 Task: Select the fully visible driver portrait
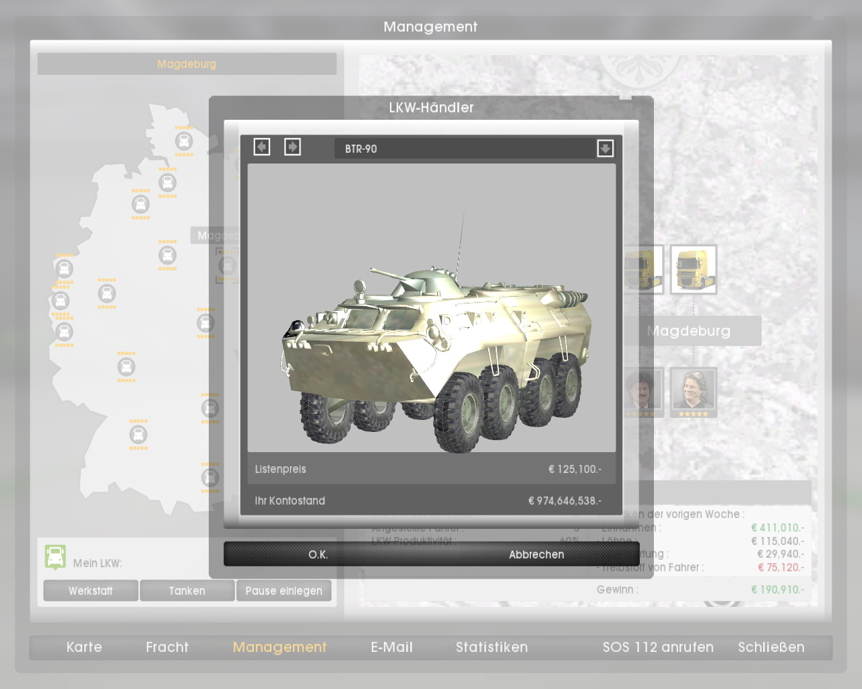(x=693, y=391)
